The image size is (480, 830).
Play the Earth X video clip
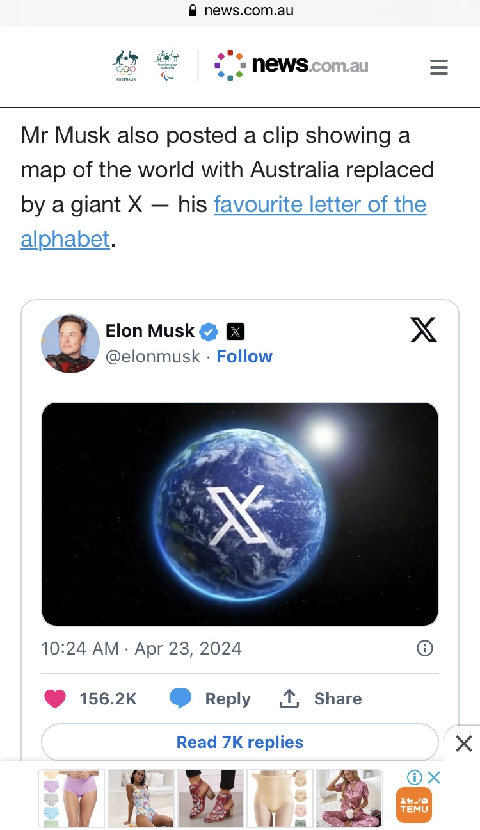pos(240,514)
